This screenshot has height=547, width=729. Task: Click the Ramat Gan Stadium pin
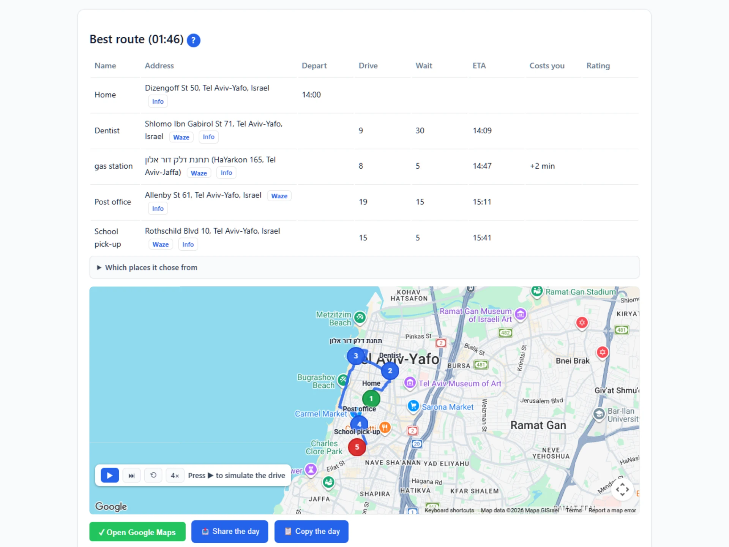click(x=536, y=292)
